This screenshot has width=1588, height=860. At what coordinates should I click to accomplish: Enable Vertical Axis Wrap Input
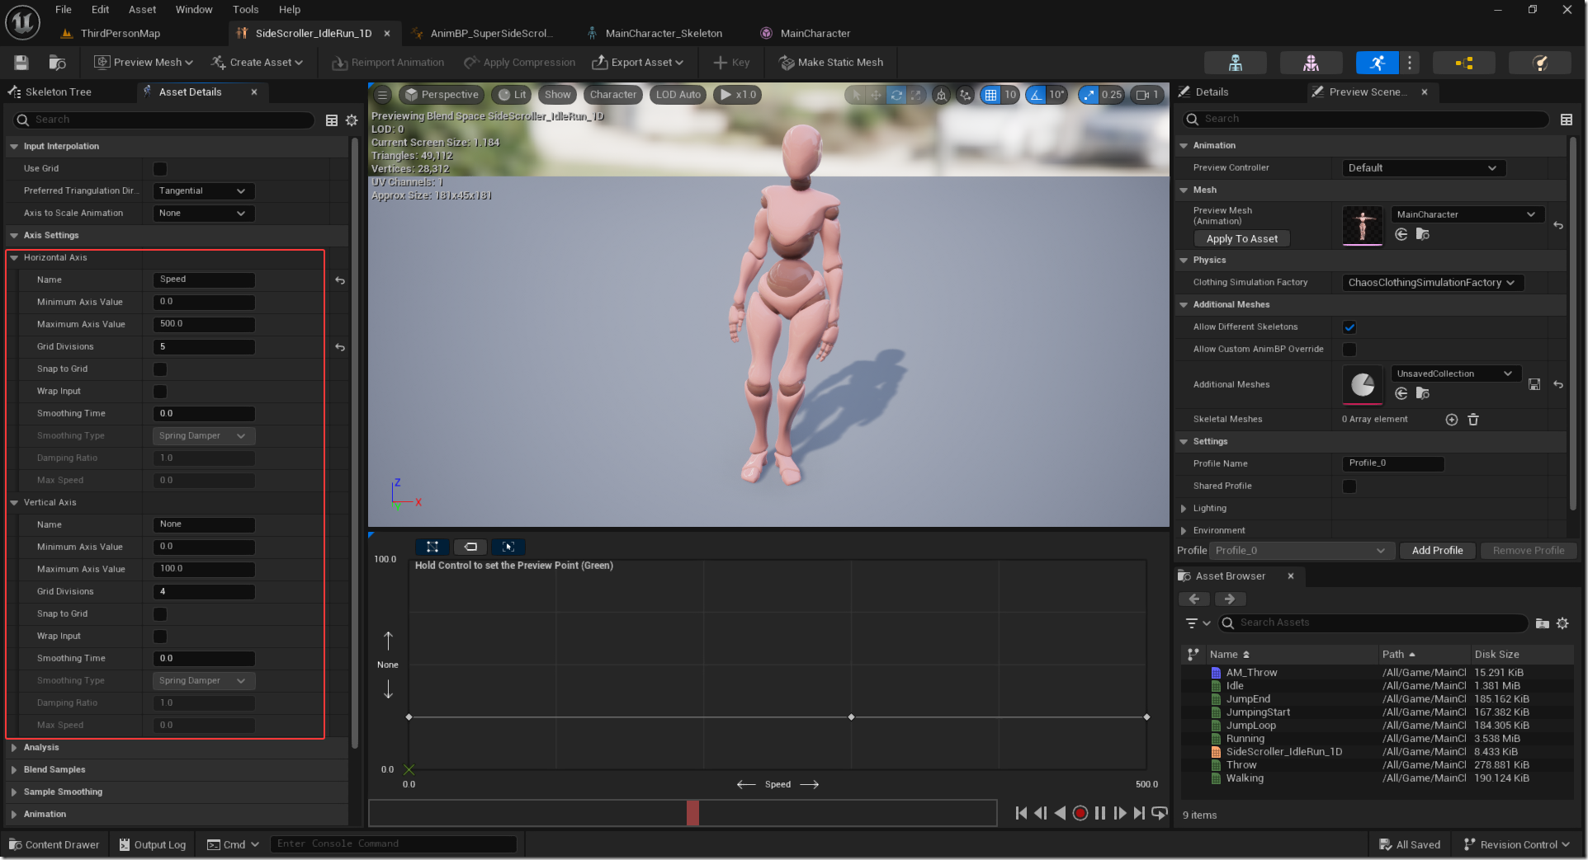[160, 637]
